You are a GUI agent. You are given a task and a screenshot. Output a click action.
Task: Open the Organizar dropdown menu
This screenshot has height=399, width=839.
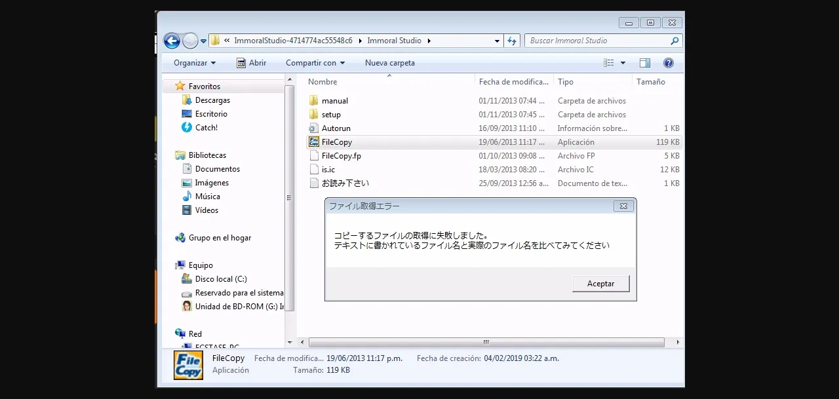click(195, 63)
